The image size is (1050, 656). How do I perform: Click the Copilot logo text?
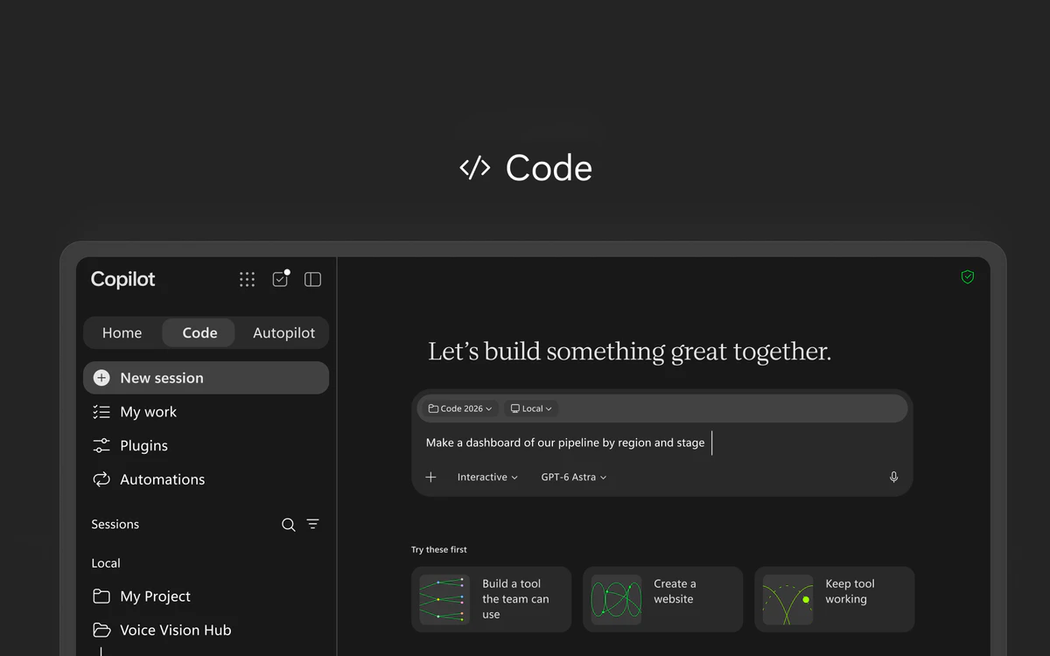pyautogui.click(x=122, y=279)
